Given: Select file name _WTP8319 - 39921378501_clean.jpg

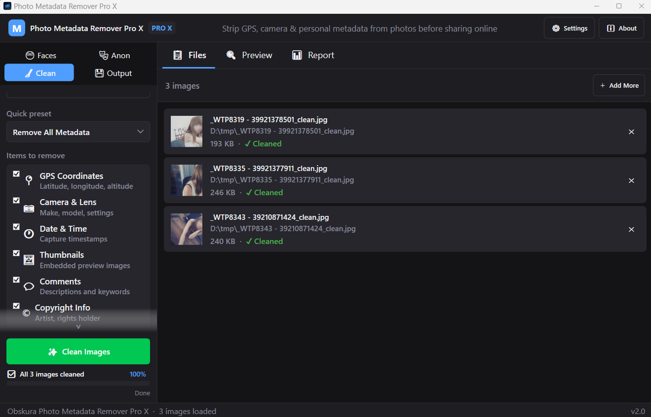Looking at the screenshot, I should 269,120.
